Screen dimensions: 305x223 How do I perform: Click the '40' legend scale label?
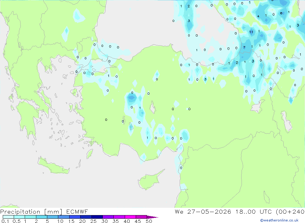127,221
